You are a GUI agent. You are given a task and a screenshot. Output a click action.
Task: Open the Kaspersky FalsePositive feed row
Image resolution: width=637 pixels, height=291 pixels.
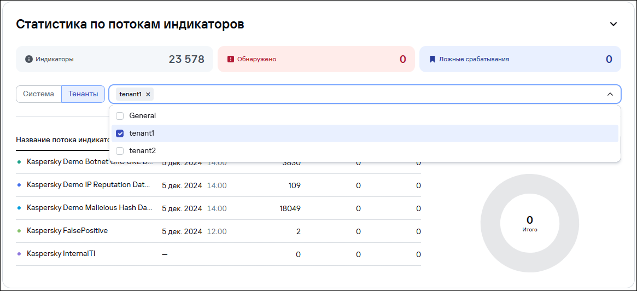(x=67, y=231)
